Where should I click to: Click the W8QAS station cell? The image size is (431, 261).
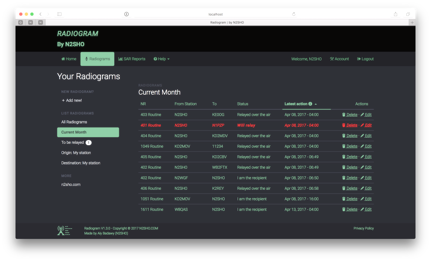point(181,209)
